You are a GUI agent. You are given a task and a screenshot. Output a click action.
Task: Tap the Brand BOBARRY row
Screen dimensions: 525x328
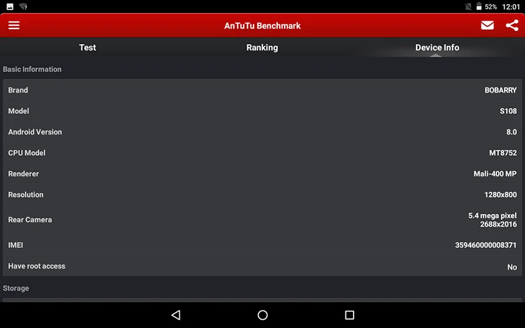[x=262, y=90]
